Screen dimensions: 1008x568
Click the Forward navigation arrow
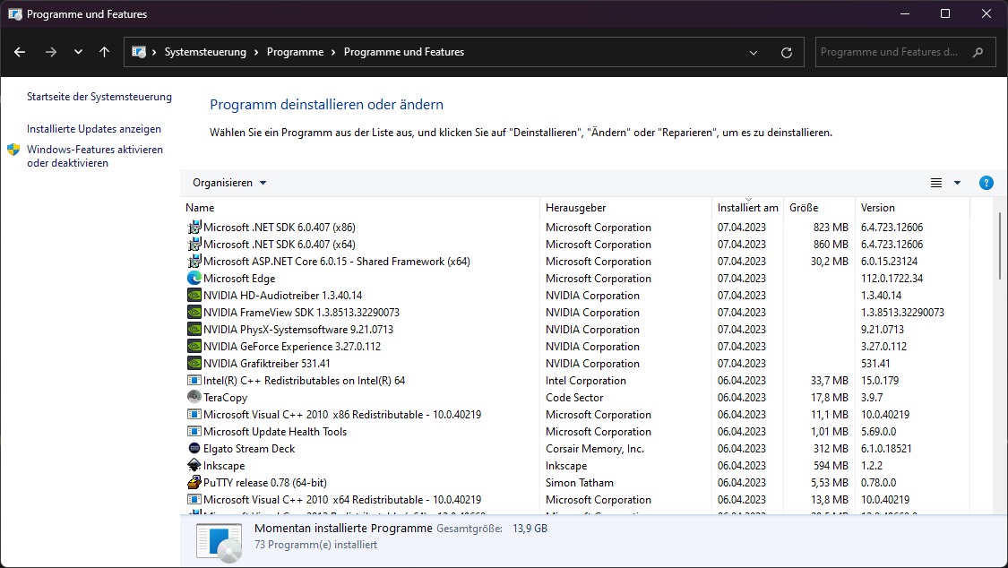tap(51, 52)
